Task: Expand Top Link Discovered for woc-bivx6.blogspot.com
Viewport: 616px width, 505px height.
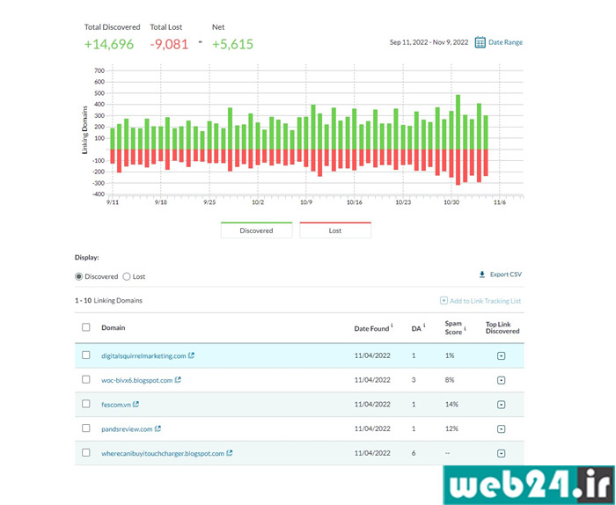Action: 502,380
